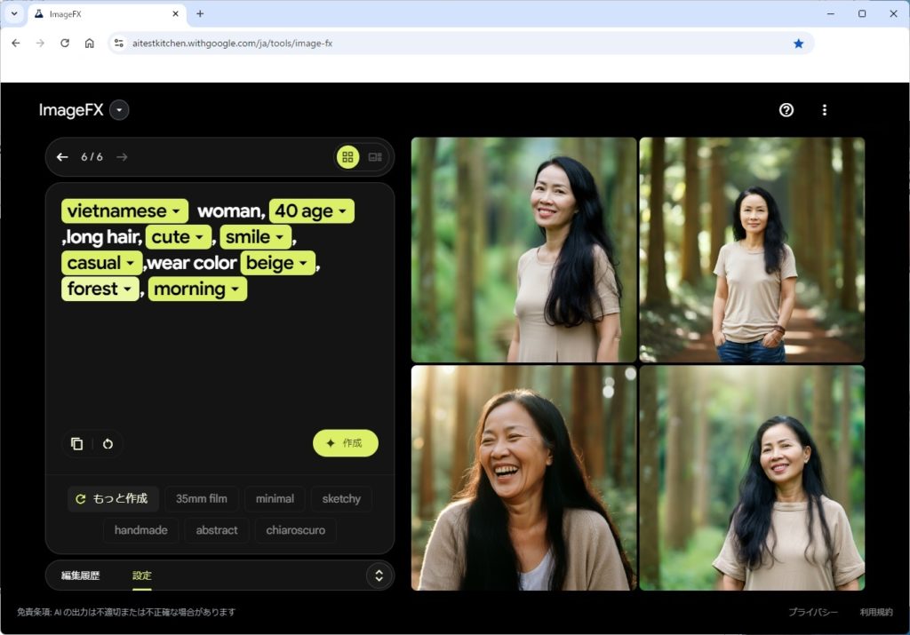
Task: Switch to single image detail view
Action: coord(375,157)
